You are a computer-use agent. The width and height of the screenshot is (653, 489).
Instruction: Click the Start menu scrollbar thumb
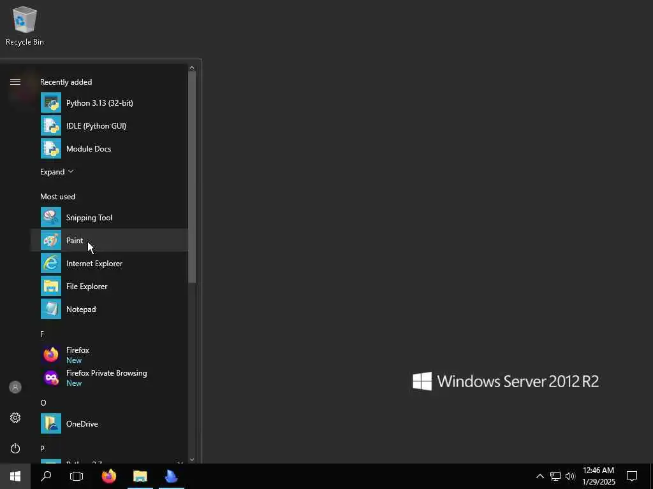192,177
